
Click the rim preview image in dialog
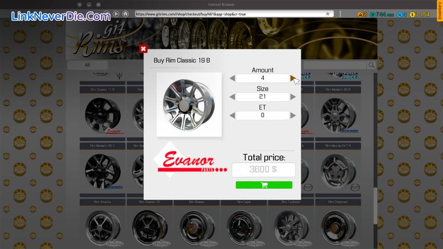coord(189,105)
